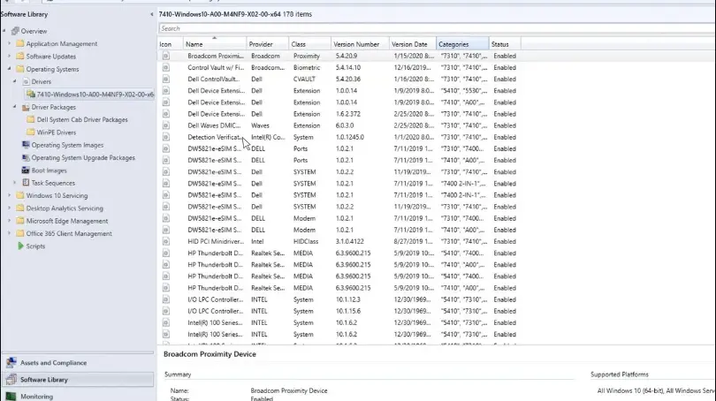This screenshot has height=401, width=716.
Task: Click the Monitoring workspace icon
Action: click(11, 397)
